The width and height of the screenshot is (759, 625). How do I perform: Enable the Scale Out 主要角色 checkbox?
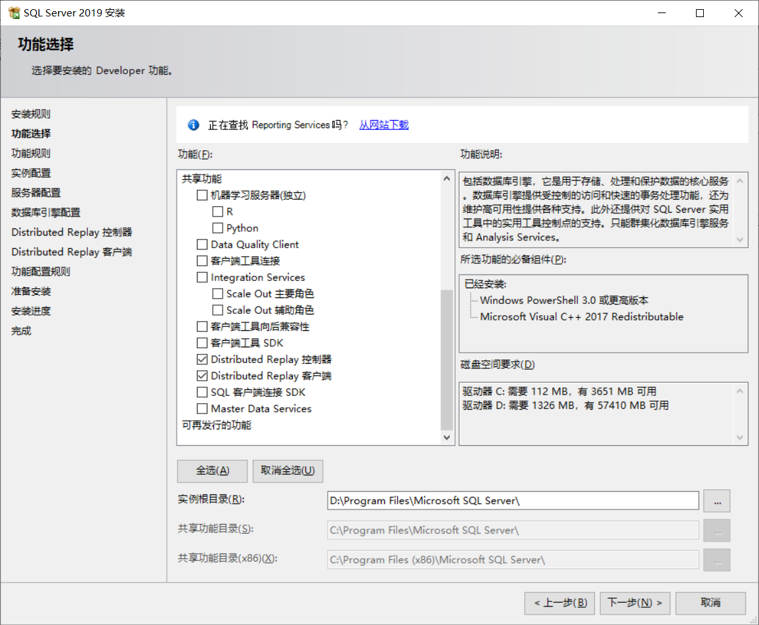click(x=218, y=294)
